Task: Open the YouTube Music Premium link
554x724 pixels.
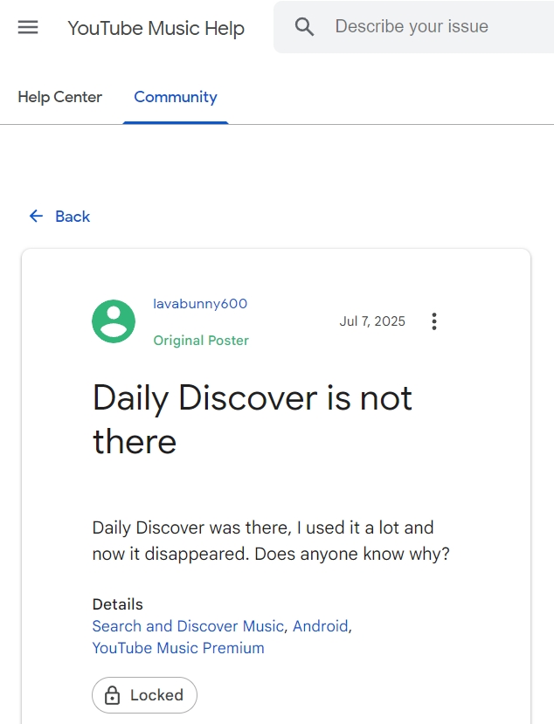Action: [178, 648]
